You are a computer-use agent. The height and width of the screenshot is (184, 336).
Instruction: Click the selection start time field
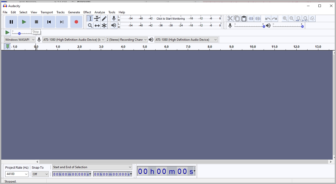(x=72, y=174)
